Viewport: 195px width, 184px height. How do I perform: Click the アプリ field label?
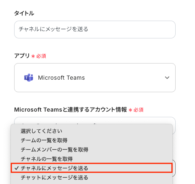pos(22,56)
